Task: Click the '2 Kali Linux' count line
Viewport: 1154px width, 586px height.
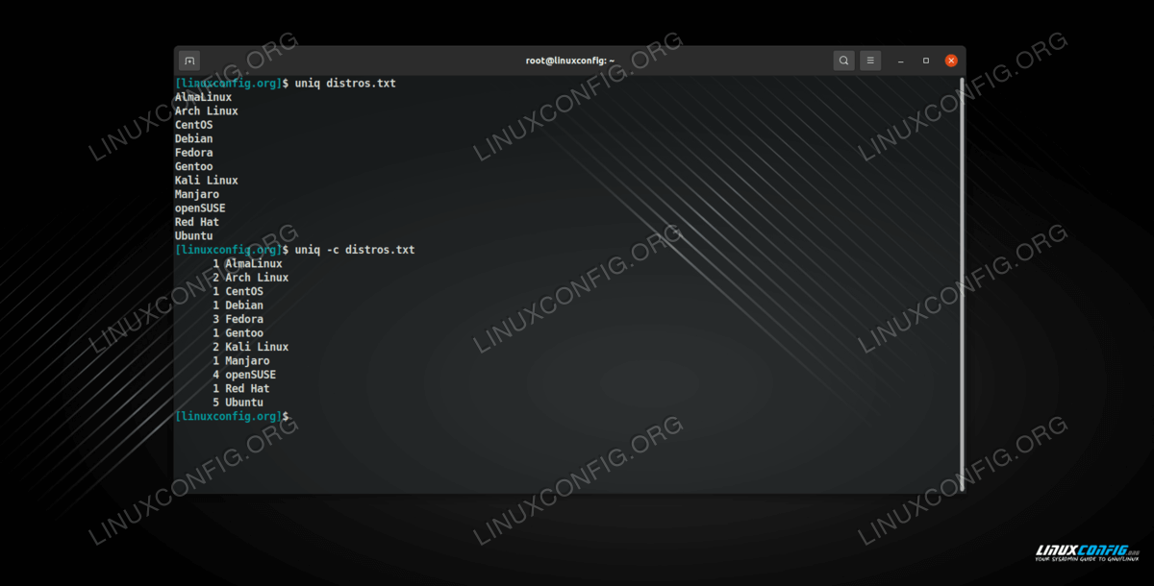Action: point(250,347)
